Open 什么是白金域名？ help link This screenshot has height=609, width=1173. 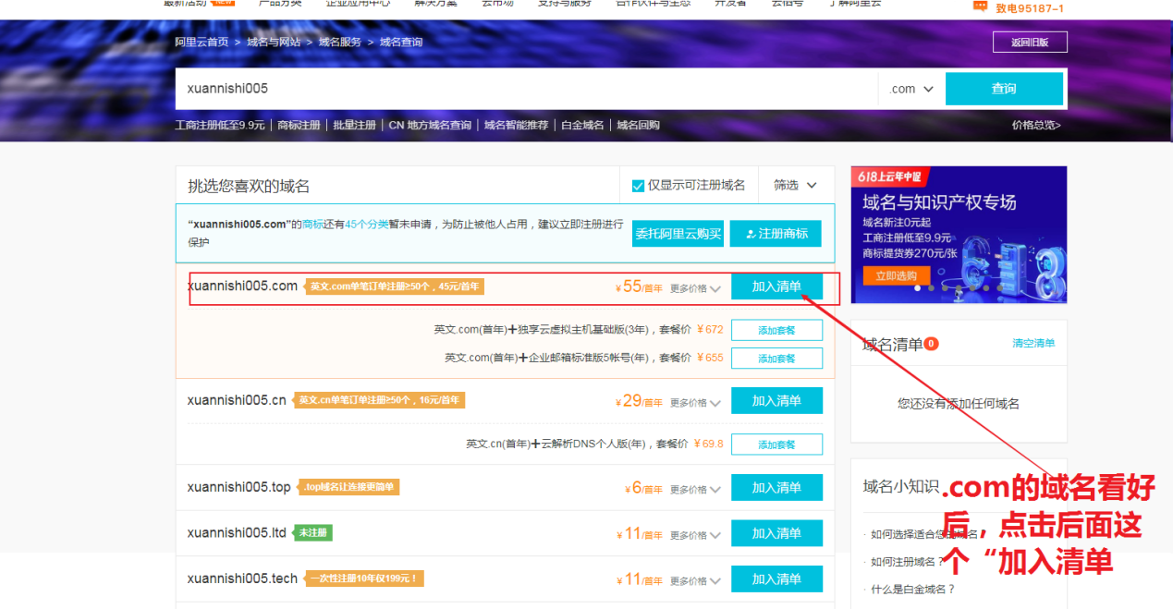tap(913, 589)
